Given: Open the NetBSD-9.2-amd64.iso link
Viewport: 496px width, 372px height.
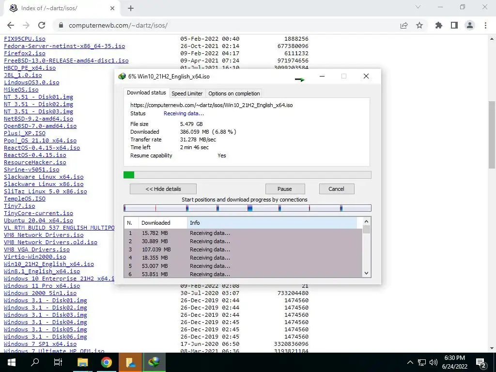Looking at the screenshot, I should click(x=38, y=119).
